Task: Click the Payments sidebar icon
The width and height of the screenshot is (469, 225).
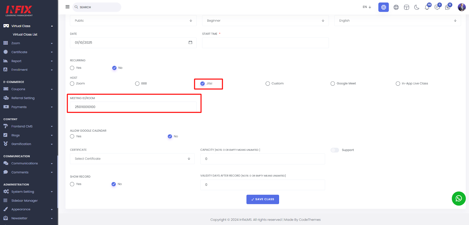Action: (6, 107)
